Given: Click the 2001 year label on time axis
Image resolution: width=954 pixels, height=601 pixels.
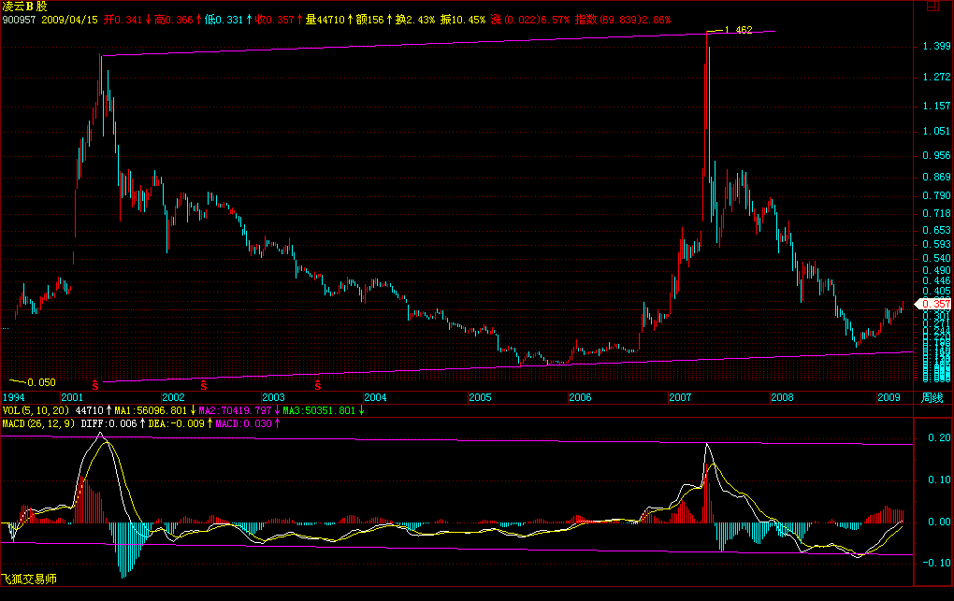Looking at the screenshot, I should [x=72, y=397].
